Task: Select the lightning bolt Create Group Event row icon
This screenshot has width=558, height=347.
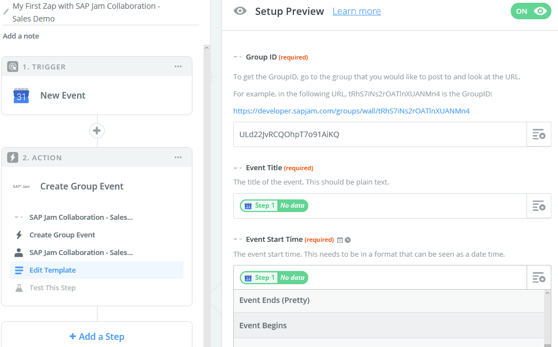Action: click(19, 235)
